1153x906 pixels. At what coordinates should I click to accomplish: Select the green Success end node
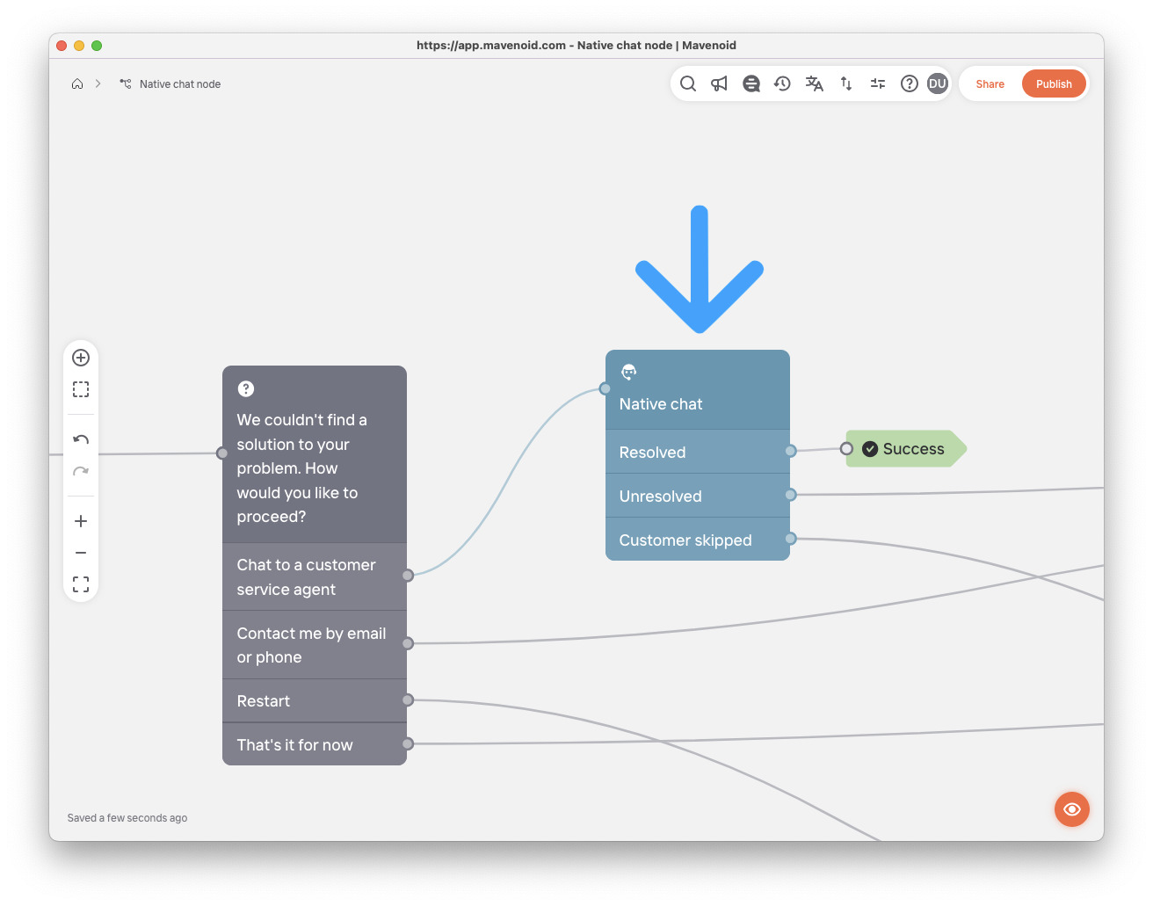point(905,449)
